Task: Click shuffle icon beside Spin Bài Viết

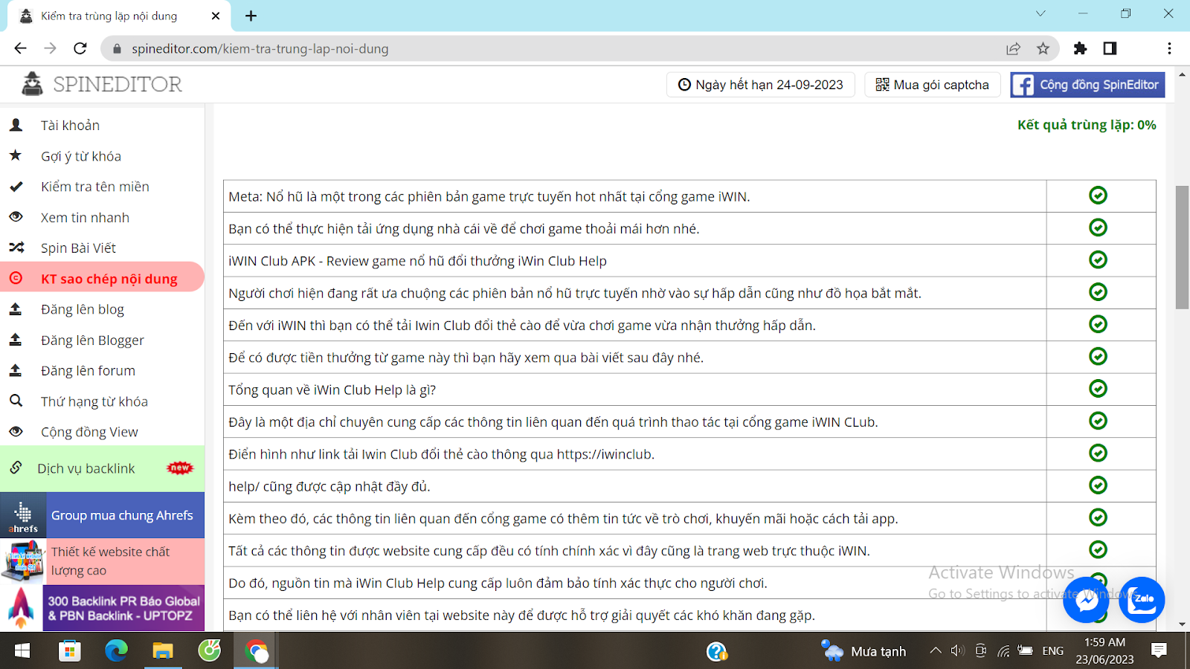Action: coord(16,248)
